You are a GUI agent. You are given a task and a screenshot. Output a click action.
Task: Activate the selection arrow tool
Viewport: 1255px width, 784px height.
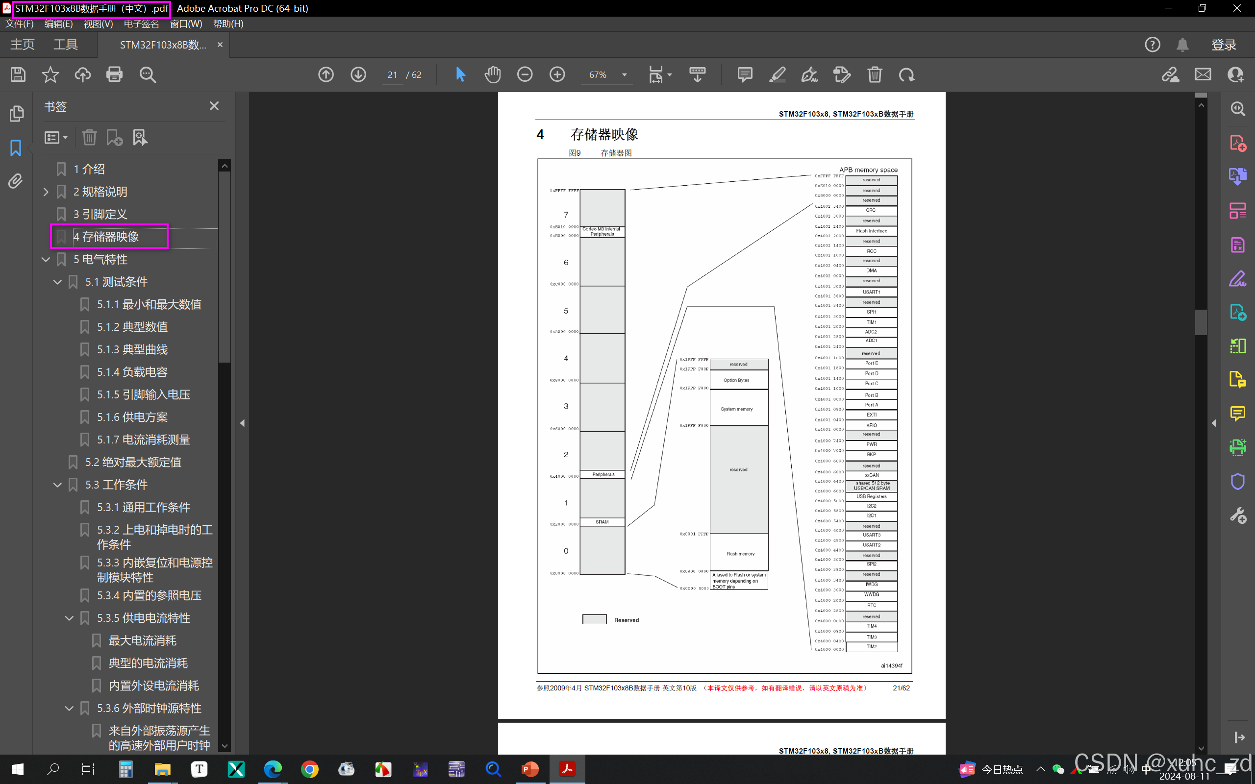click(x=460, y=74)
